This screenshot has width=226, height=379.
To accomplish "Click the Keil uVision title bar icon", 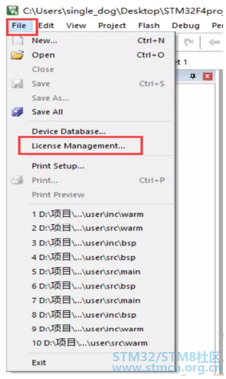I will [x=13, y=10].
